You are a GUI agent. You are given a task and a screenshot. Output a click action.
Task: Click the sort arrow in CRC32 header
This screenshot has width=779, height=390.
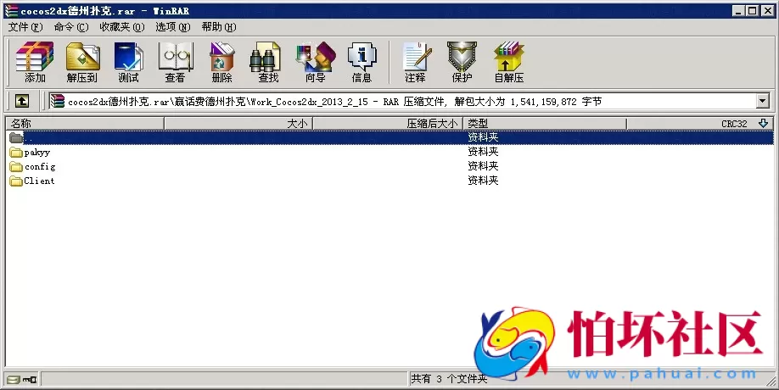pos(764,123)
